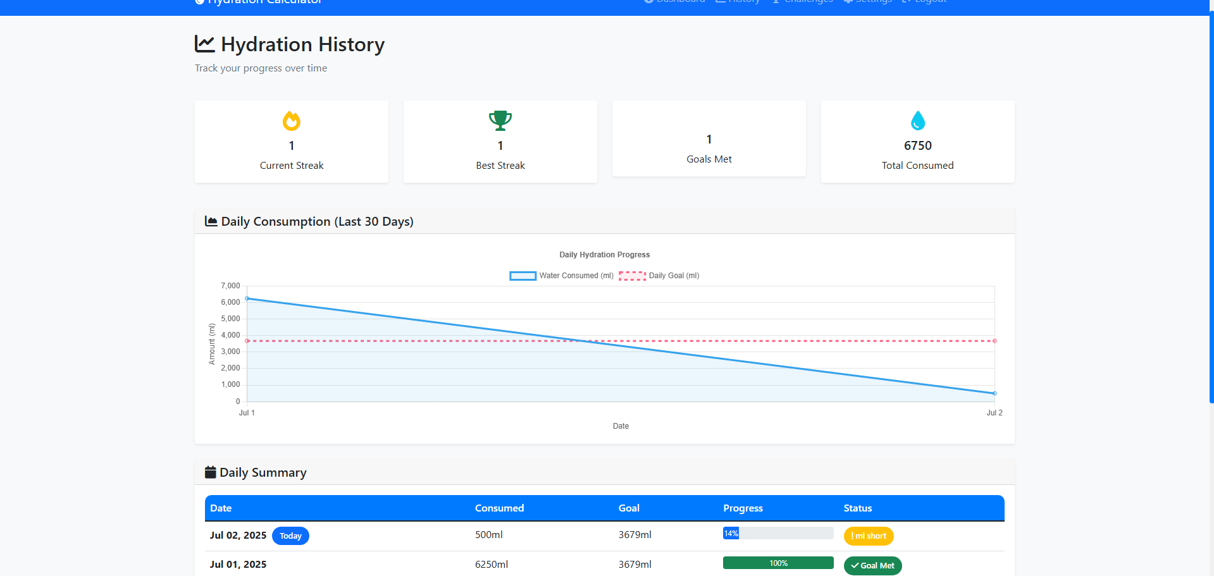Screen dimensions: 1214x576
Task: Click the Jul 02, 2025 date cell
Action: point(238,536)
